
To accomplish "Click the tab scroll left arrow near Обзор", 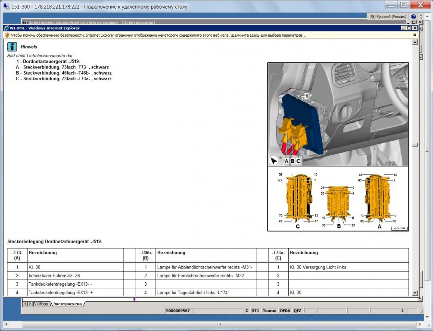I will point(25,304).
